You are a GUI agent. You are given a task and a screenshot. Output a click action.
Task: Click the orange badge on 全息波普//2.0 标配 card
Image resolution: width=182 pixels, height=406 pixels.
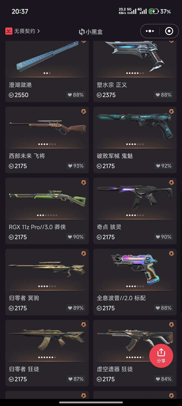(x=171, y=253)
